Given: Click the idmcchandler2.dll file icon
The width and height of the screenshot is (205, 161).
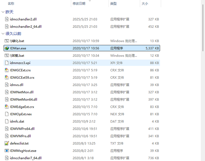Looking at the screenshot, I should pyautogui.click(x=7, y=19).
